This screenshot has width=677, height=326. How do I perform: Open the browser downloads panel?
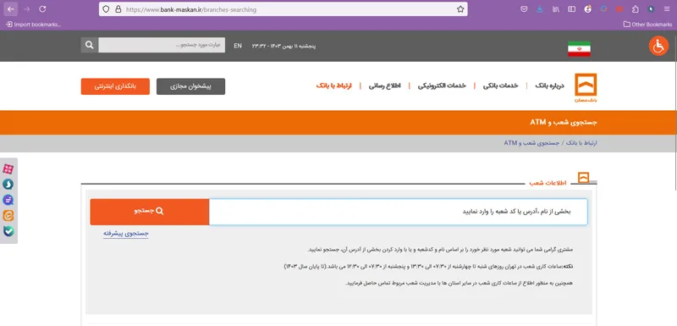(x=540, y=9)
